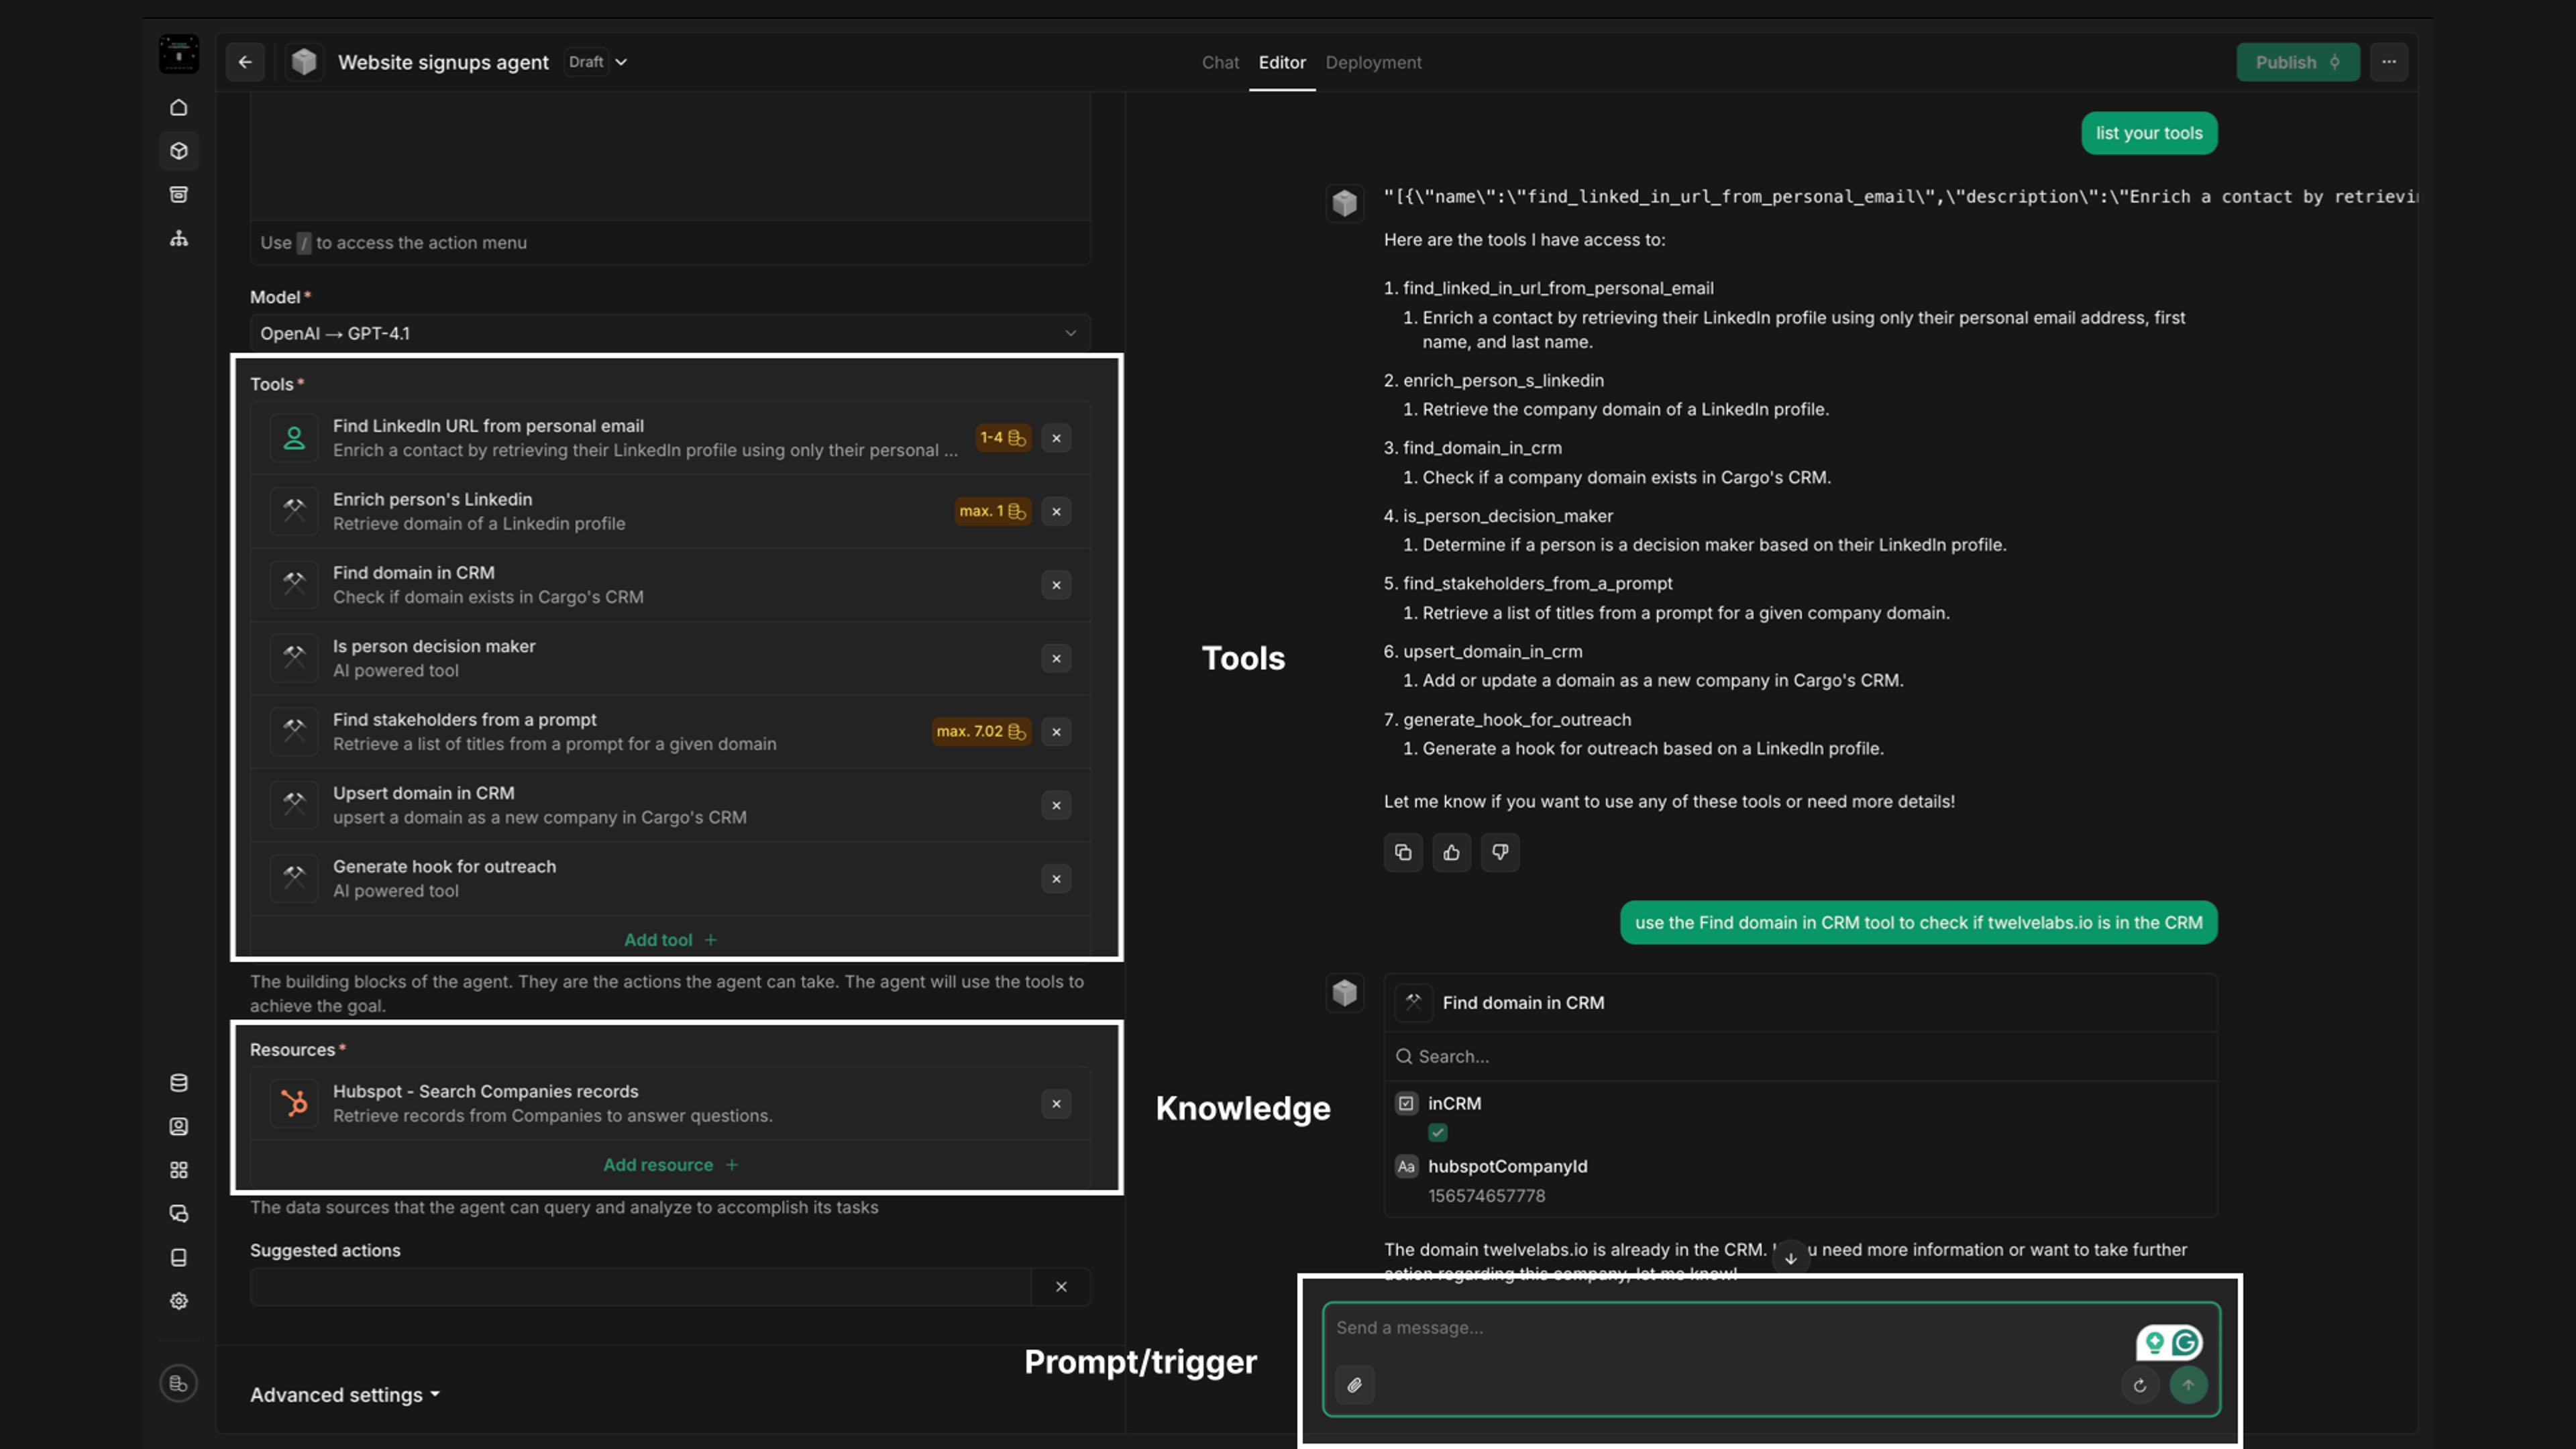2576x1449 pixels.
Task: Switch to the Deployment tab
Action: [x=1373, y=62]
